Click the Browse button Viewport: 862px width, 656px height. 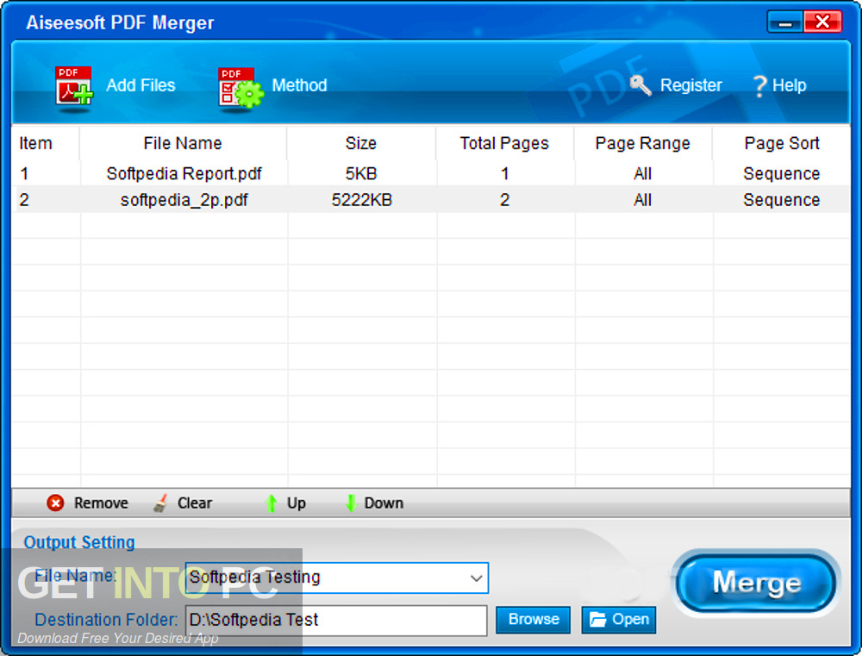pos(534,620)
